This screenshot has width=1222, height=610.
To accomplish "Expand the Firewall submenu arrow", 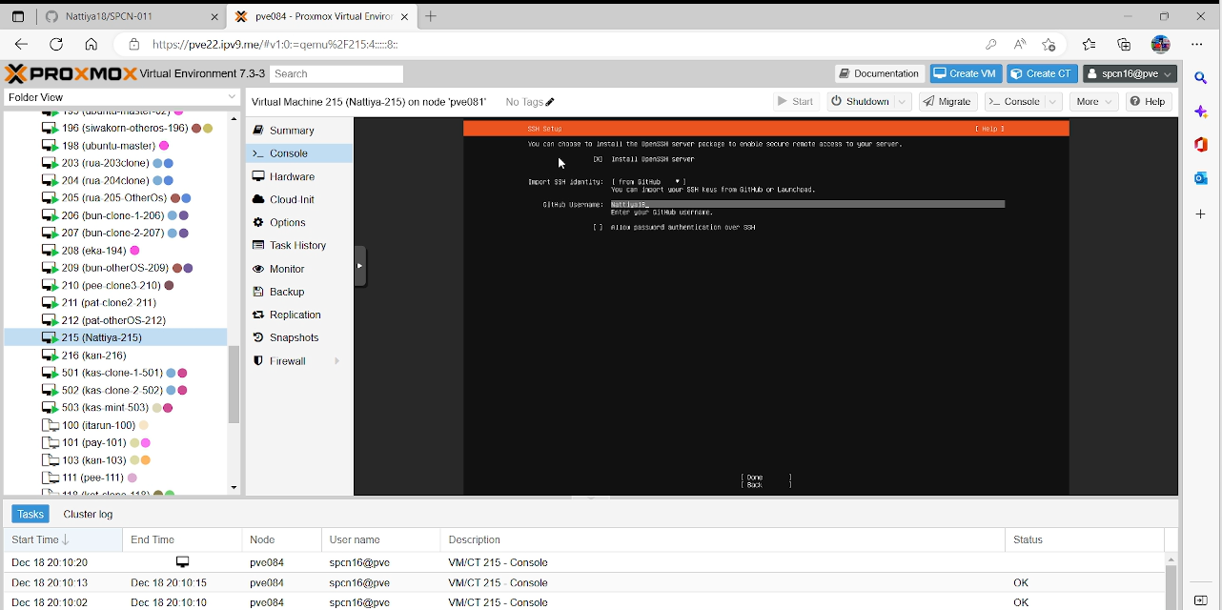I will tap(337, 361).
